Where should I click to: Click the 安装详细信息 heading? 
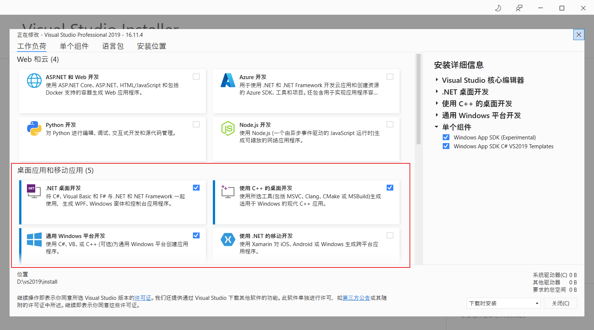(459, 65)
